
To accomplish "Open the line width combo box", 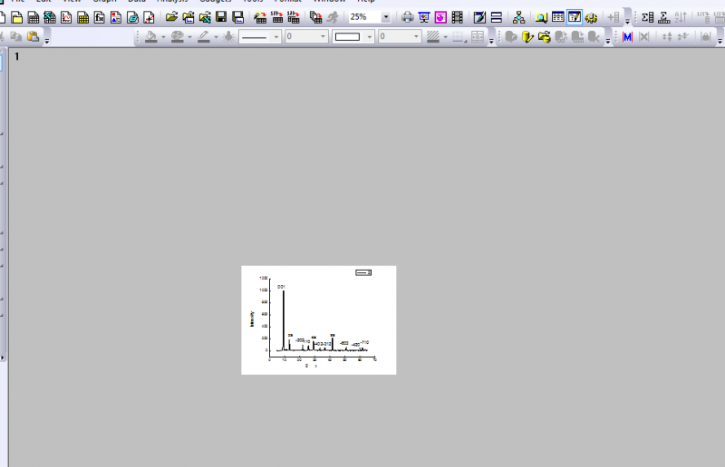I will (x=306, y=36).
